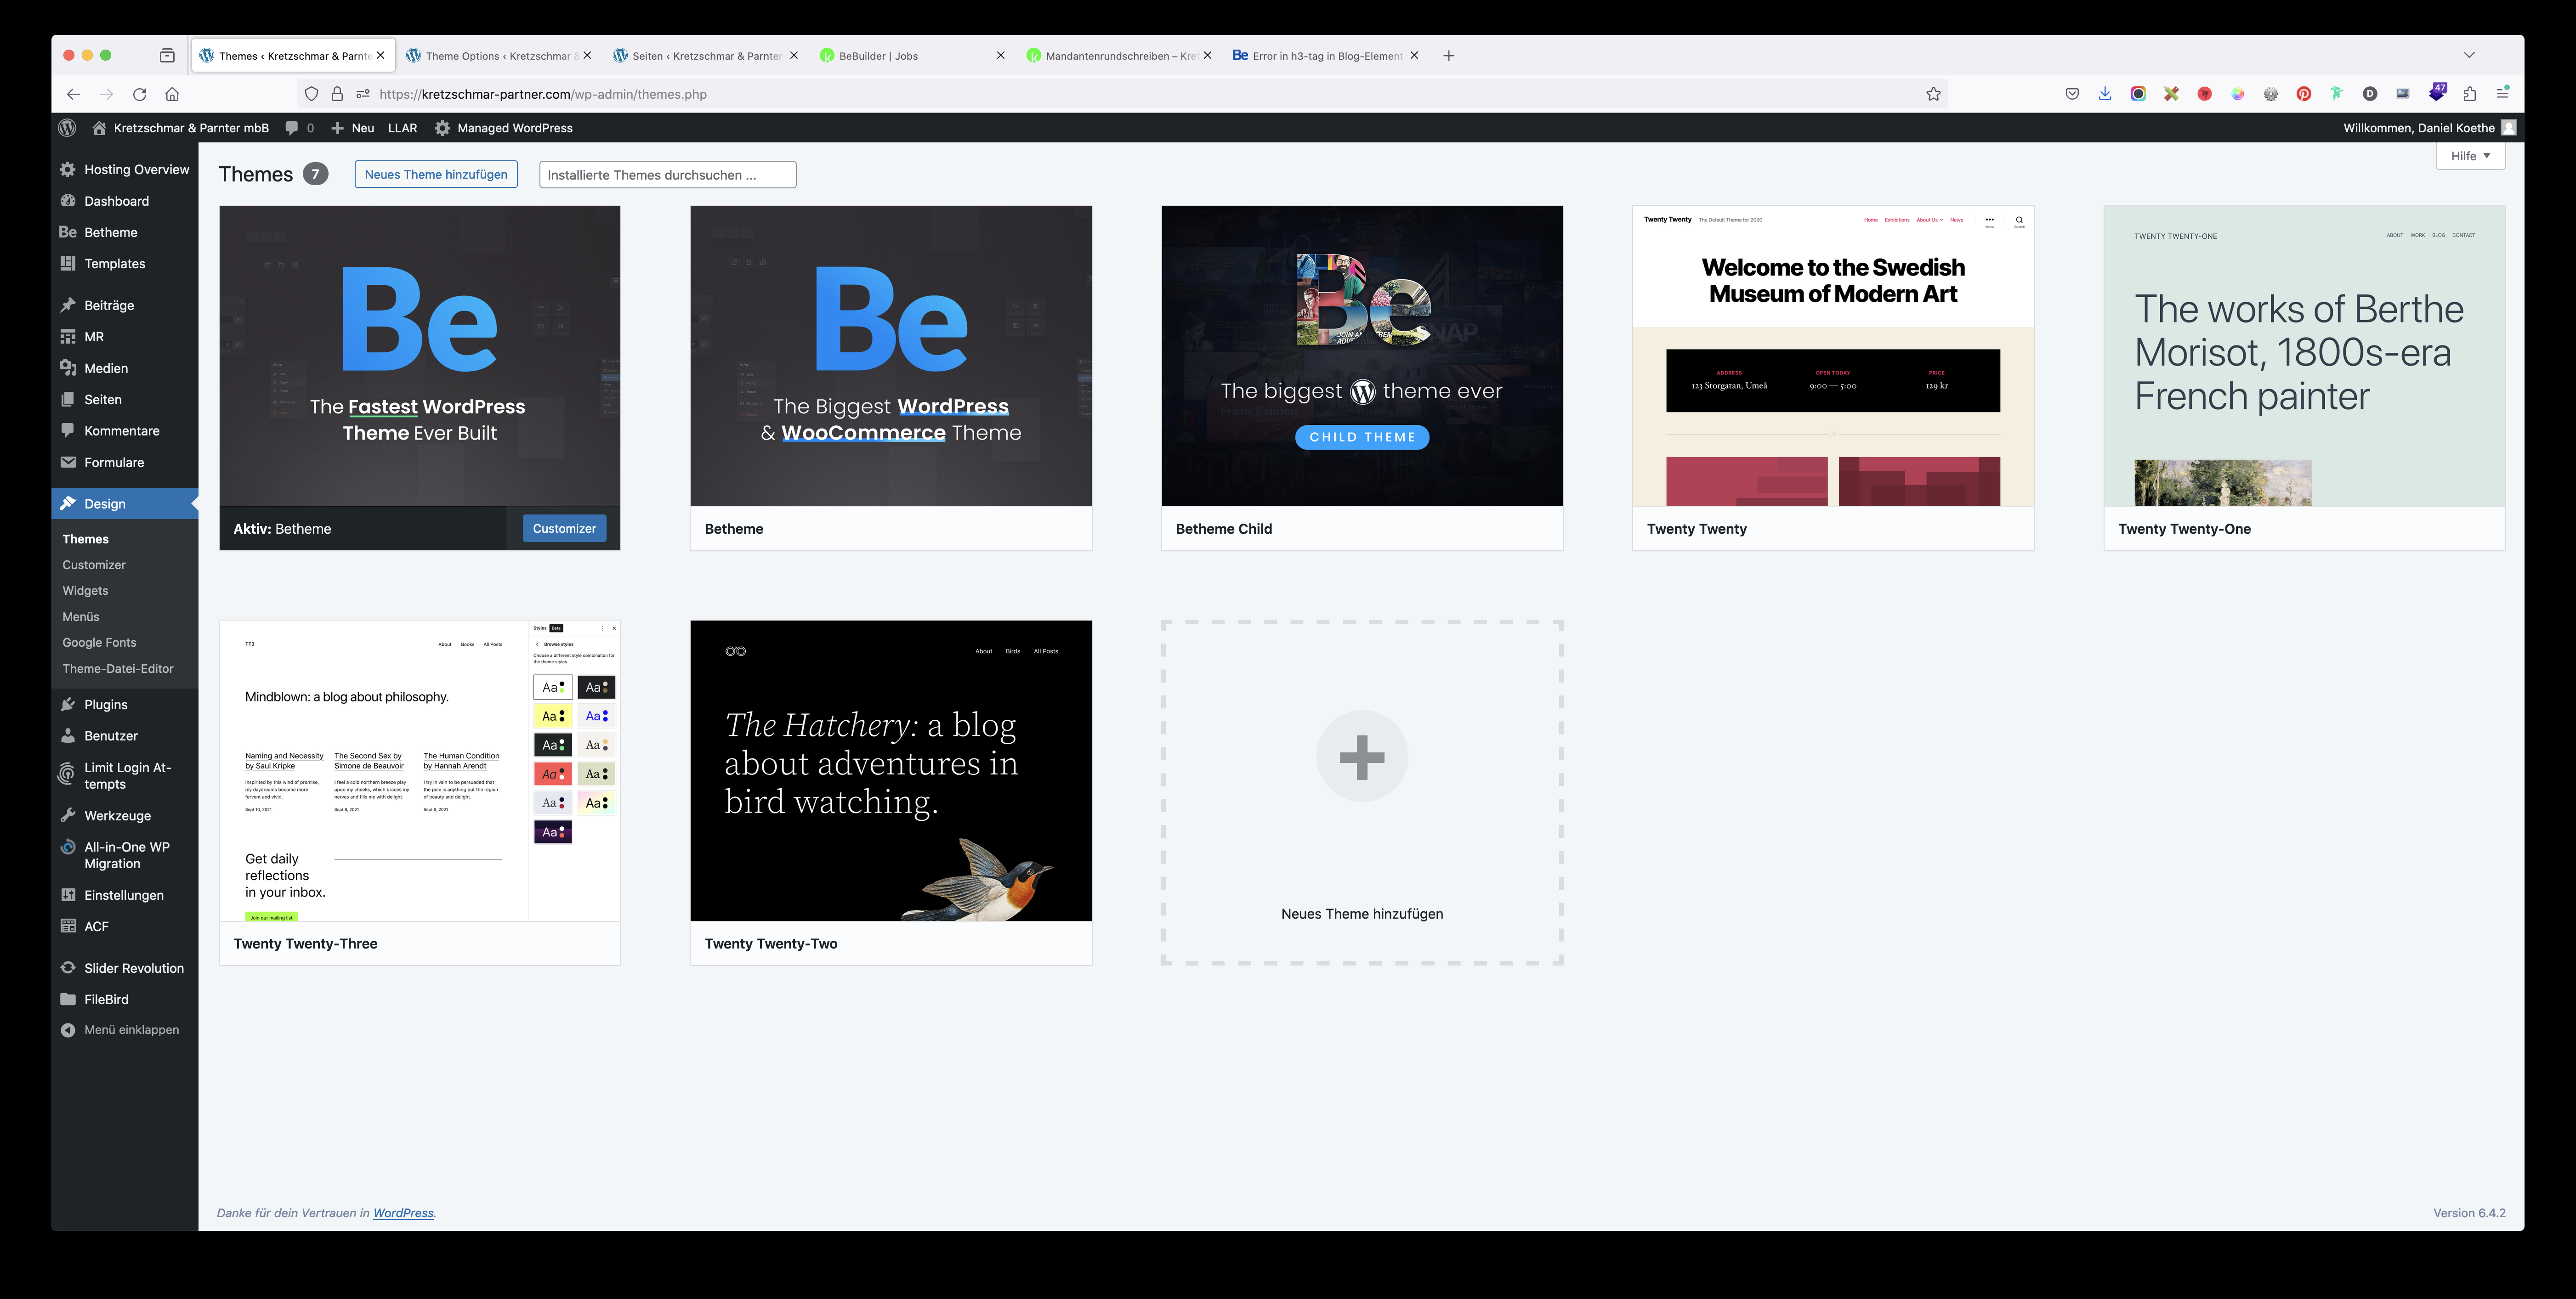Open a new browser tab

1449,56
